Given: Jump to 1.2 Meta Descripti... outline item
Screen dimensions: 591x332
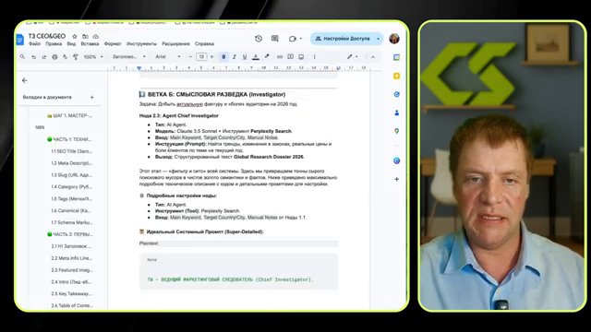Looking at the screenshot, I should pyautogui.click(x=72, y=163).
